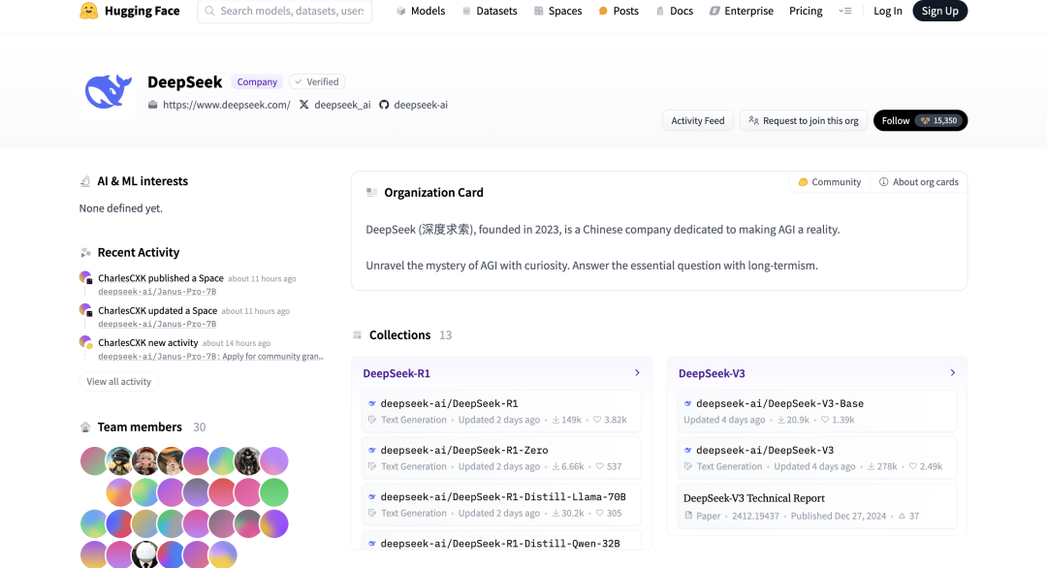Open the DeepSeek whale avatar
The width and height of the screenshot is (1047, 568).
tap(107, 92)
